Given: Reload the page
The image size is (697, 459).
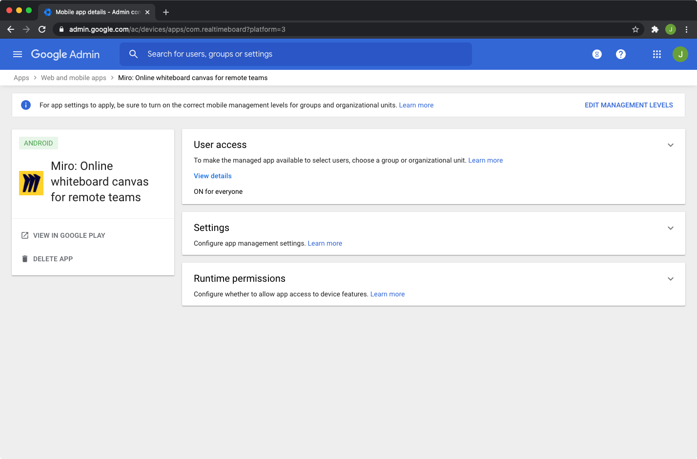Looking at the screenshot, I should pos(42,29).
